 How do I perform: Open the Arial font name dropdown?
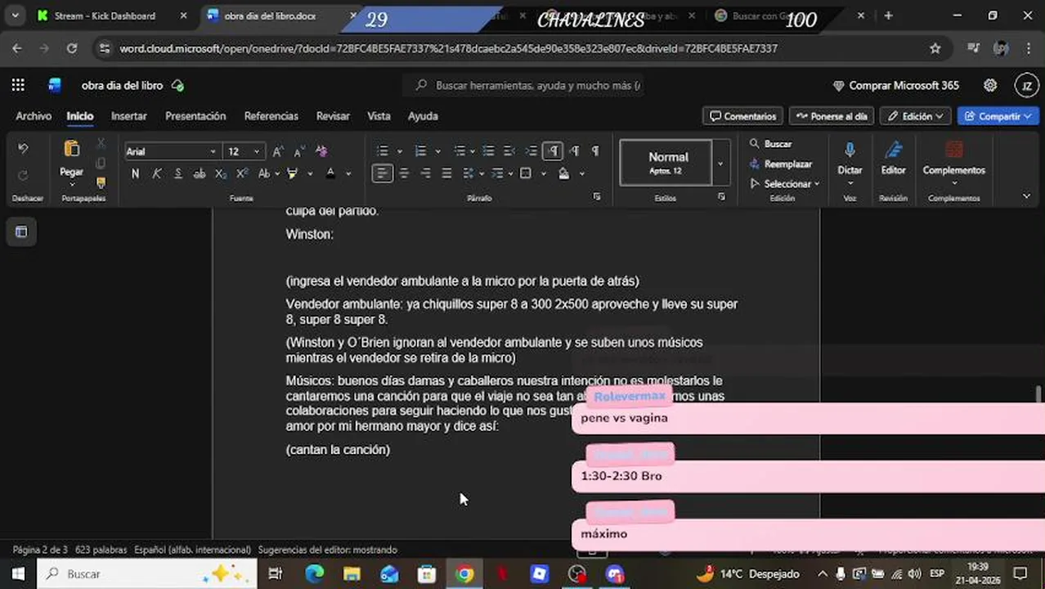[213, 152]
